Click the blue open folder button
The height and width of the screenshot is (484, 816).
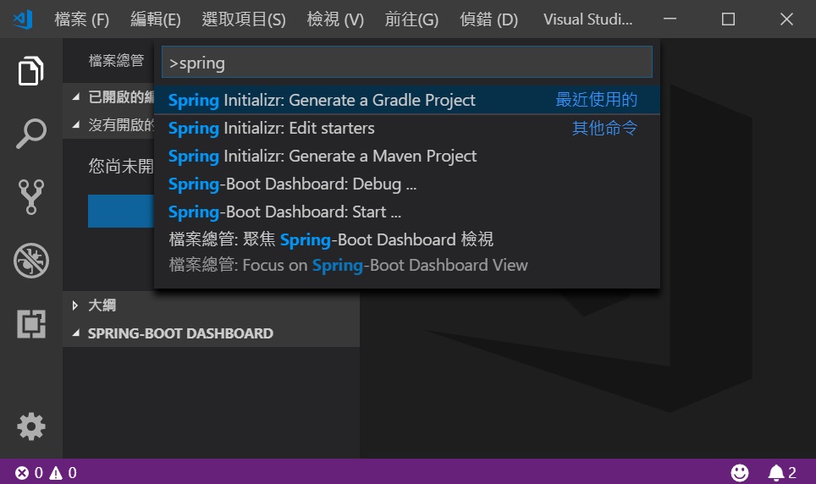click(x=121, y=212)
